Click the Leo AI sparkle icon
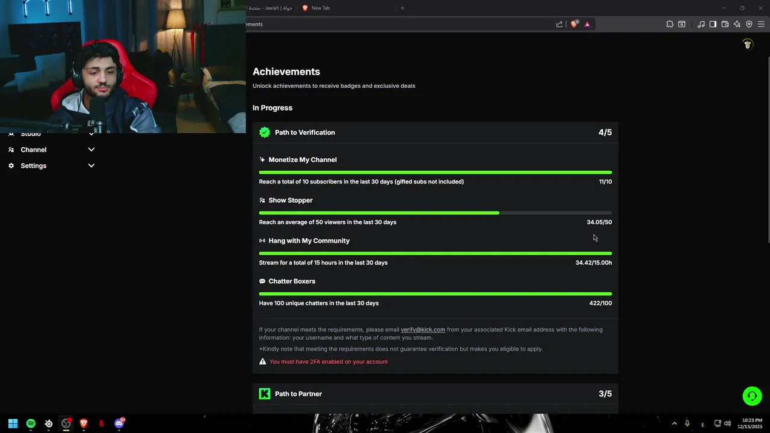 (737, 24)
